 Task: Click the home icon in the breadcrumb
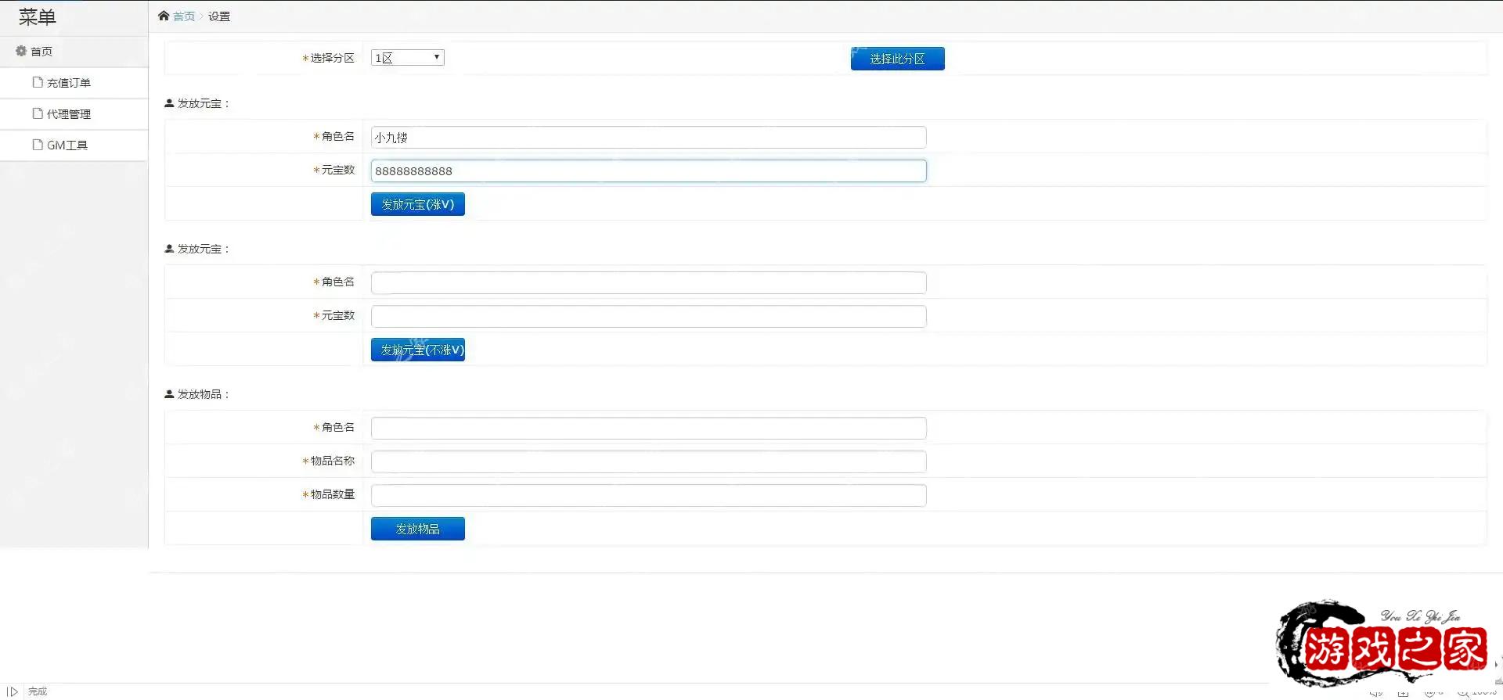click(164, 16)
